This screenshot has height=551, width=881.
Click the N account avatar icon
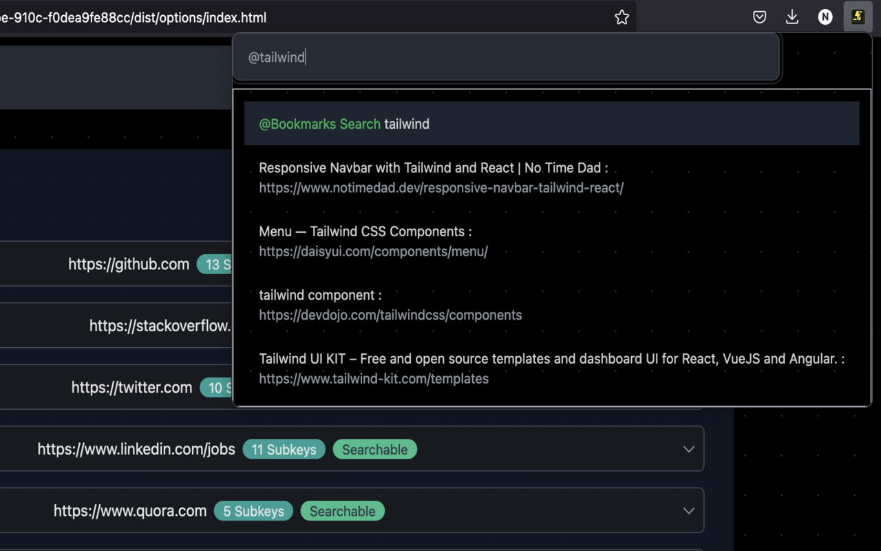pos(825,17)
